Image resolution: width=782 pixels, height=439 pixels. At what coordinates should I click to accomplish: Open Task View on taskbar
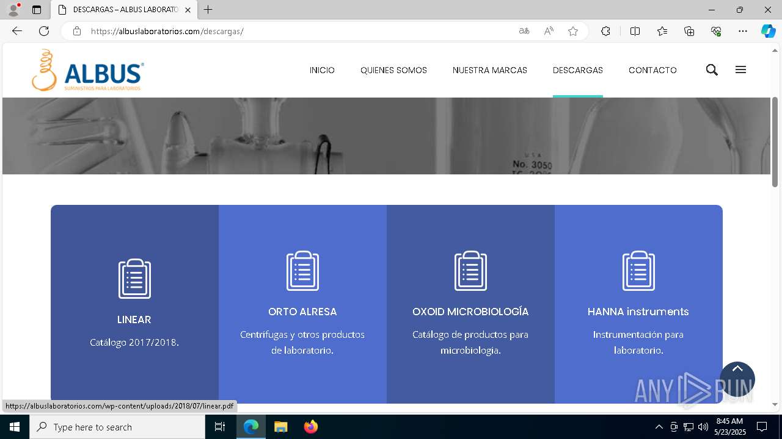[220, 427]
